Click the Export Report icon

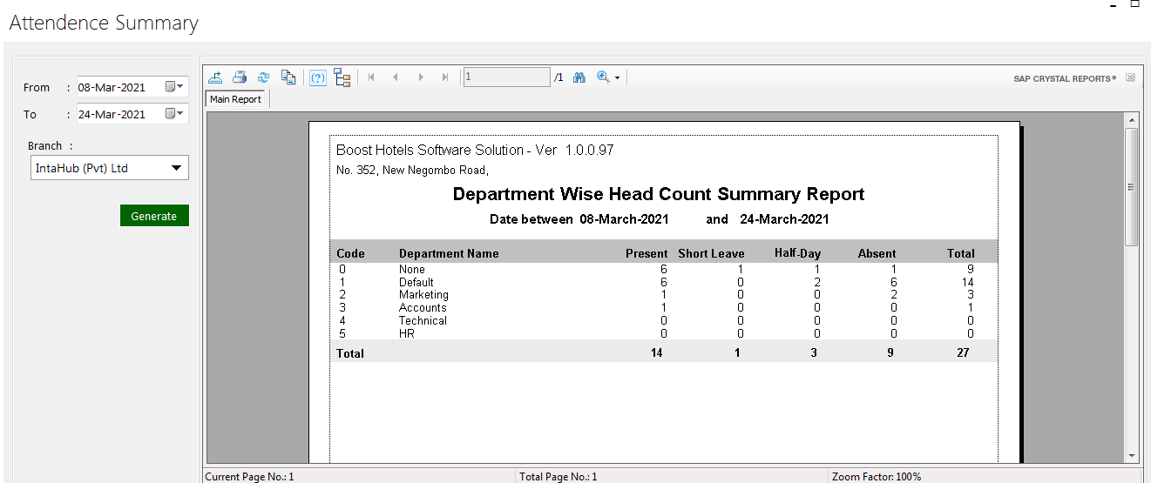(215, 77)
